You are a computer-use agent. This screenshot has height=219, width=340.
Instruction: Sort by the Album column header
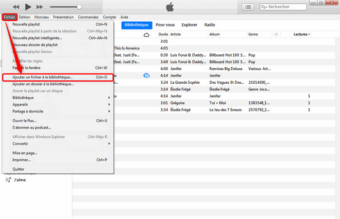click(x=215, y=34)
